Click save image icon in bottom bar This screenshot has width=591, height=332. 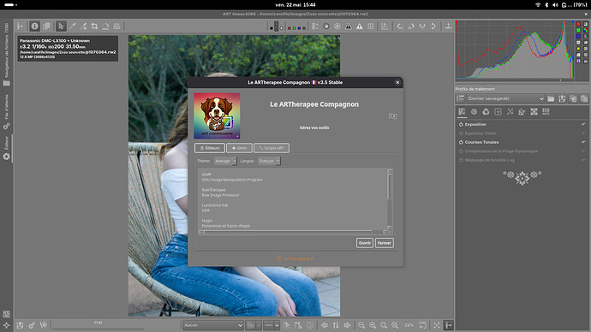(20, 325)
